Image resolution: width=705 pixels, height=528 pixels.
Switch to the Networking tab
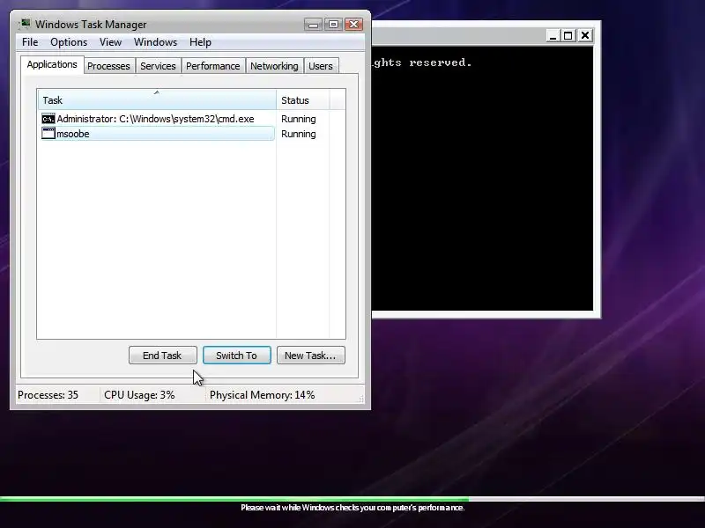(x=274, y=66)
